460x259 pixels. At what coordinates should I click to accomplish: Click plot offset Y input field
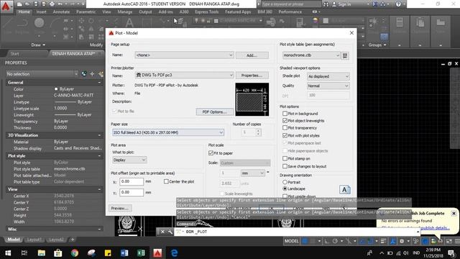[132, 192]
